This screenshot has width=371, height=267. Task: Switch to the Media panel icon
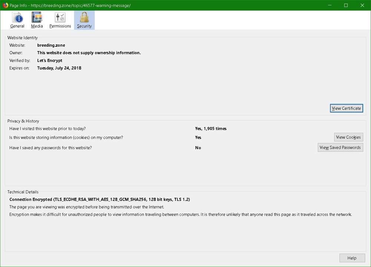pyautogui.click(x=37, y=17)
